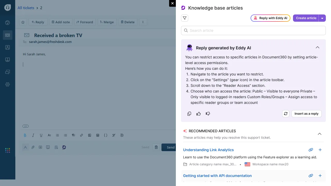Toggle bold formatting in editor
The image size is (331, 186).
click(x=25, y=135)
